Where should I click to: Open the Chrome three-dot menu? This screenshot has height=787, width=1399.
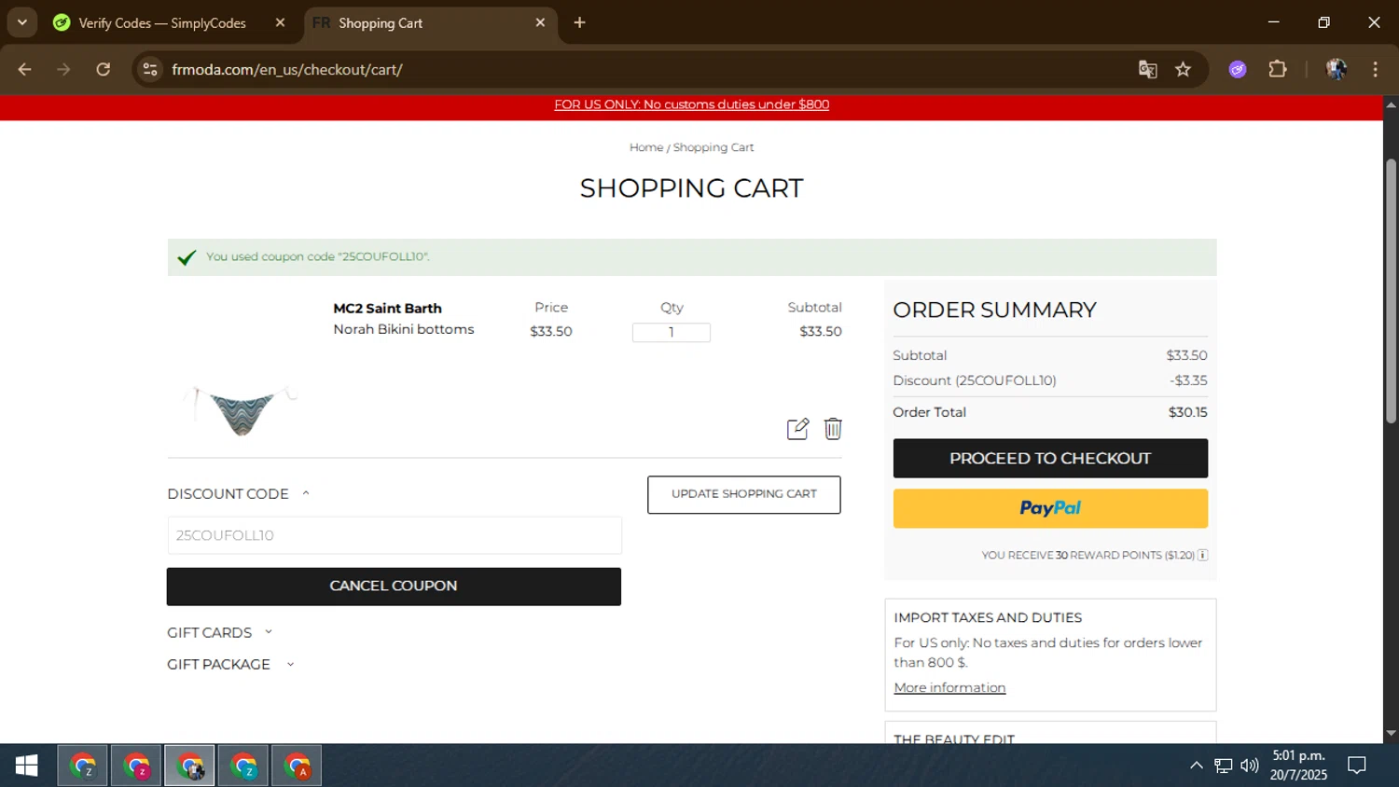coord(1376,70)
